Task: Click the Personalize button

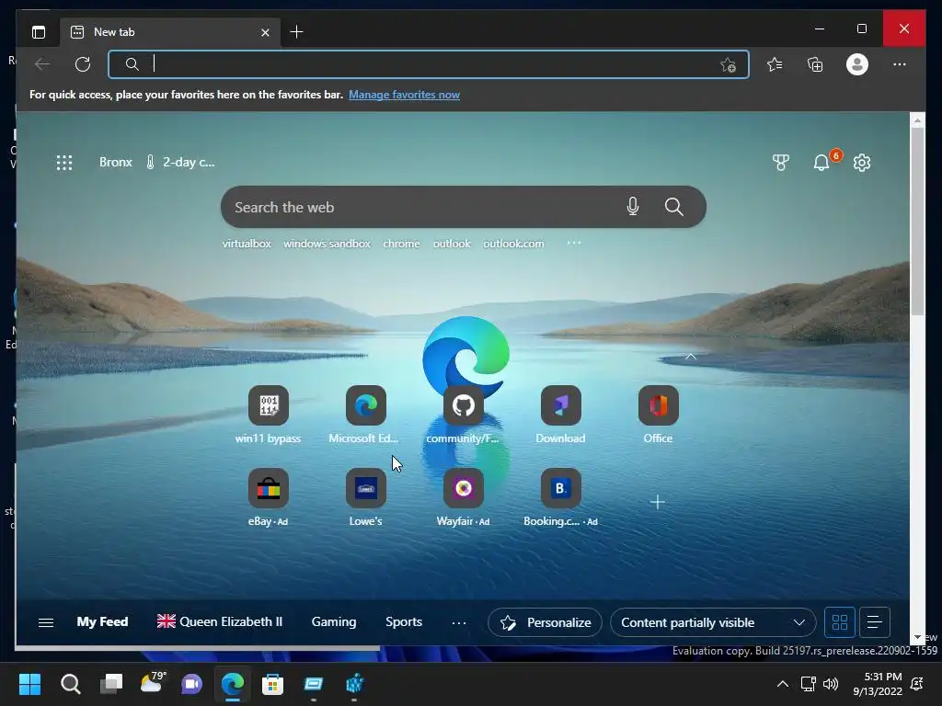Action: click(545, 622)
